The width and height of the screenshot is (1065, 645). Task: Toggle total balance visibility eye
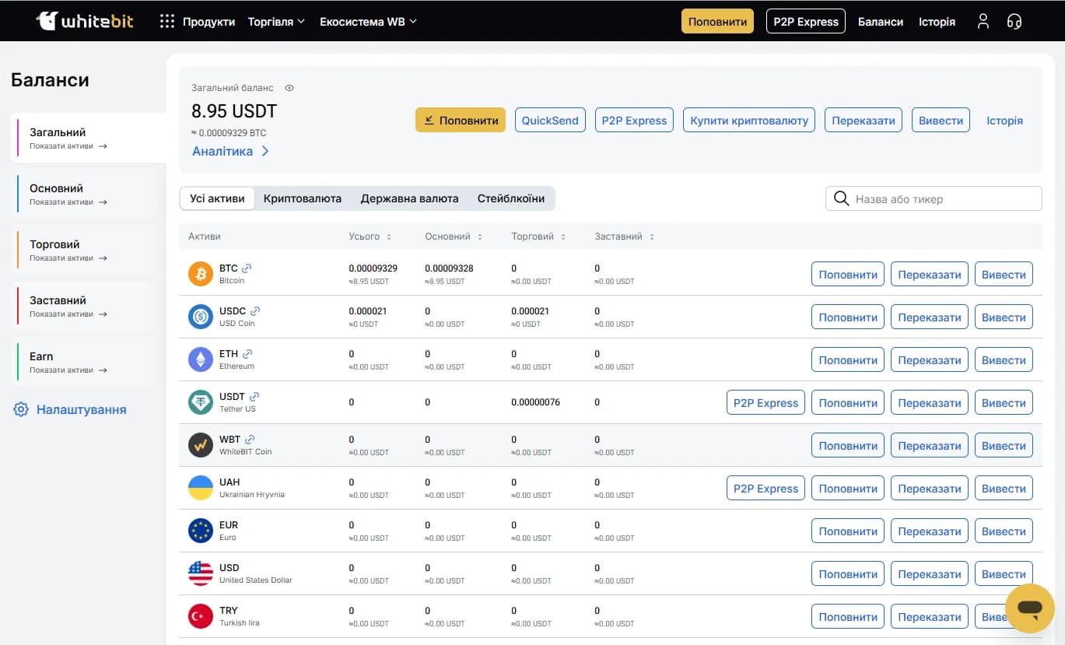tap(289, 88)
